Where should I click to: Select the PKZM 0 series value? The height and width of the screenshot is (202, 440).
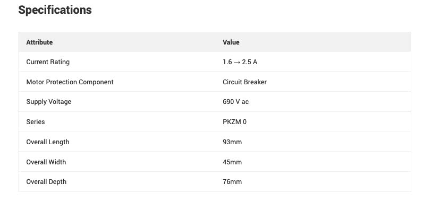[234, 122]
